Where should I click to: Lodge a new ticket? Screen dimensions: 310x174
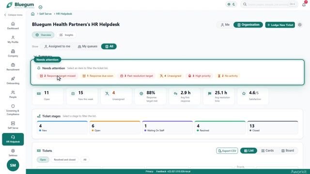pyautogui.click(x=280, y=25)
